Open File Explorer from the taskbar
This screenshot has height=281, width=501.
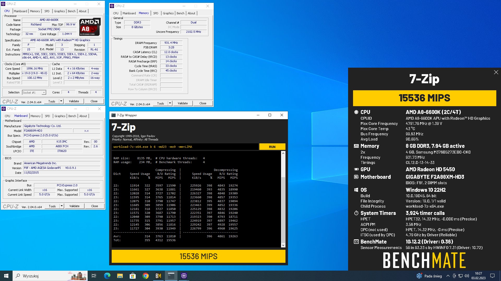pos(120,276)
